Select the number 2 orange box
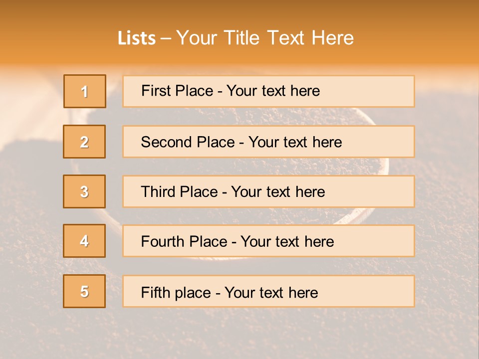This screenshot has height=359, width=479. (x=84, y=142)
